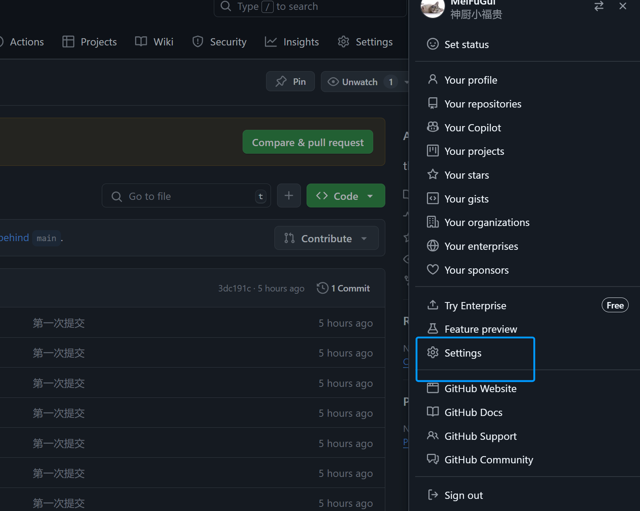
Task: Click the upload icon beside Try Enterprise
Action: click(x=433, y=305)
